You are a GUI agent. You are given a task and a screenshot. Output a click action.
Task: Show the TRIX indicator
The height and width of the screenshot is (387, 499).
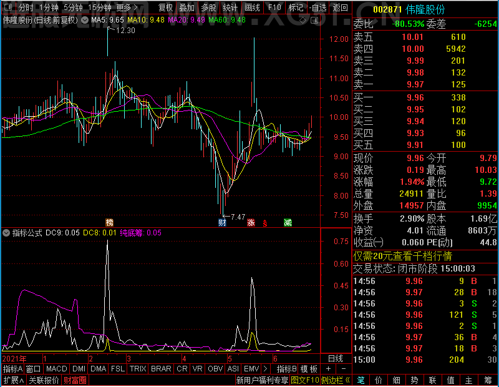138,369
